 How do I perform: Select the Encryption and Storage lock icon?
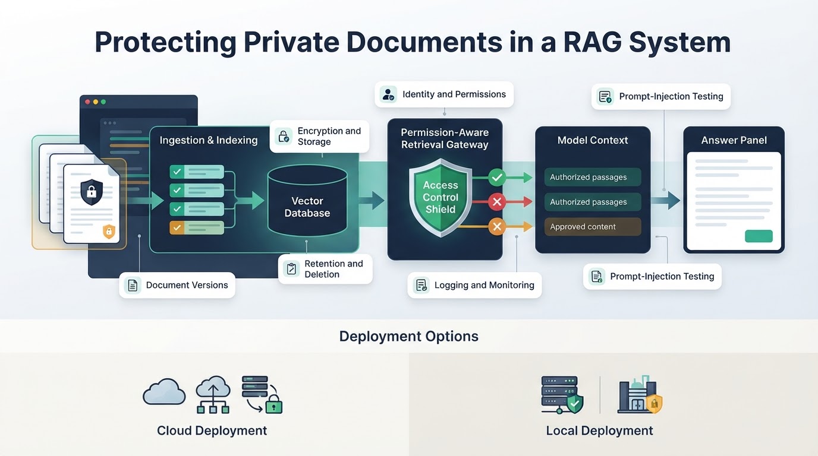pyautogui.click(x=284, y=137)
